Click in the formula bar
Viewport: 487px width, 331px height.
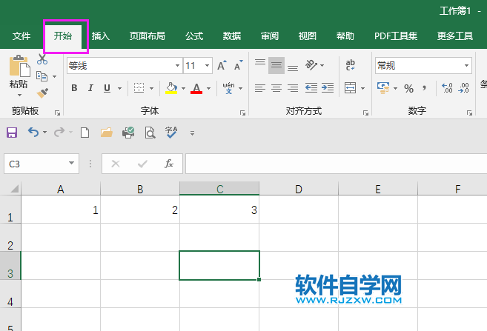(336, 164)
